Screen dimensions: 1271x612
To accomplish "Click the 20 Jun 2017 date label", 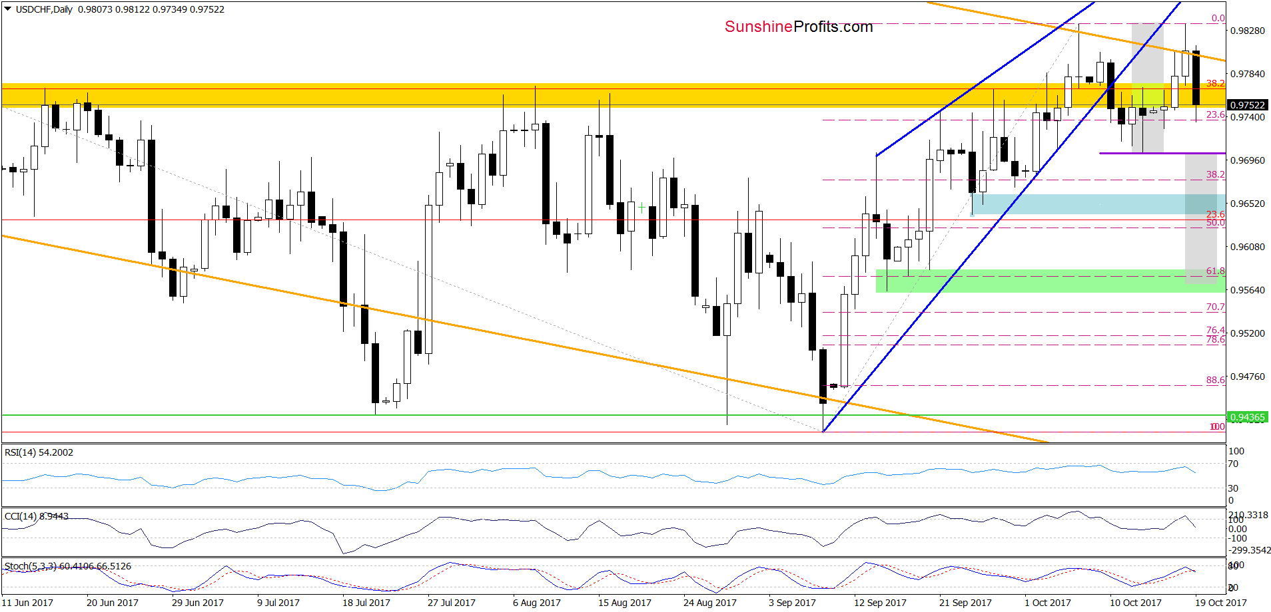I will (113, 603).
